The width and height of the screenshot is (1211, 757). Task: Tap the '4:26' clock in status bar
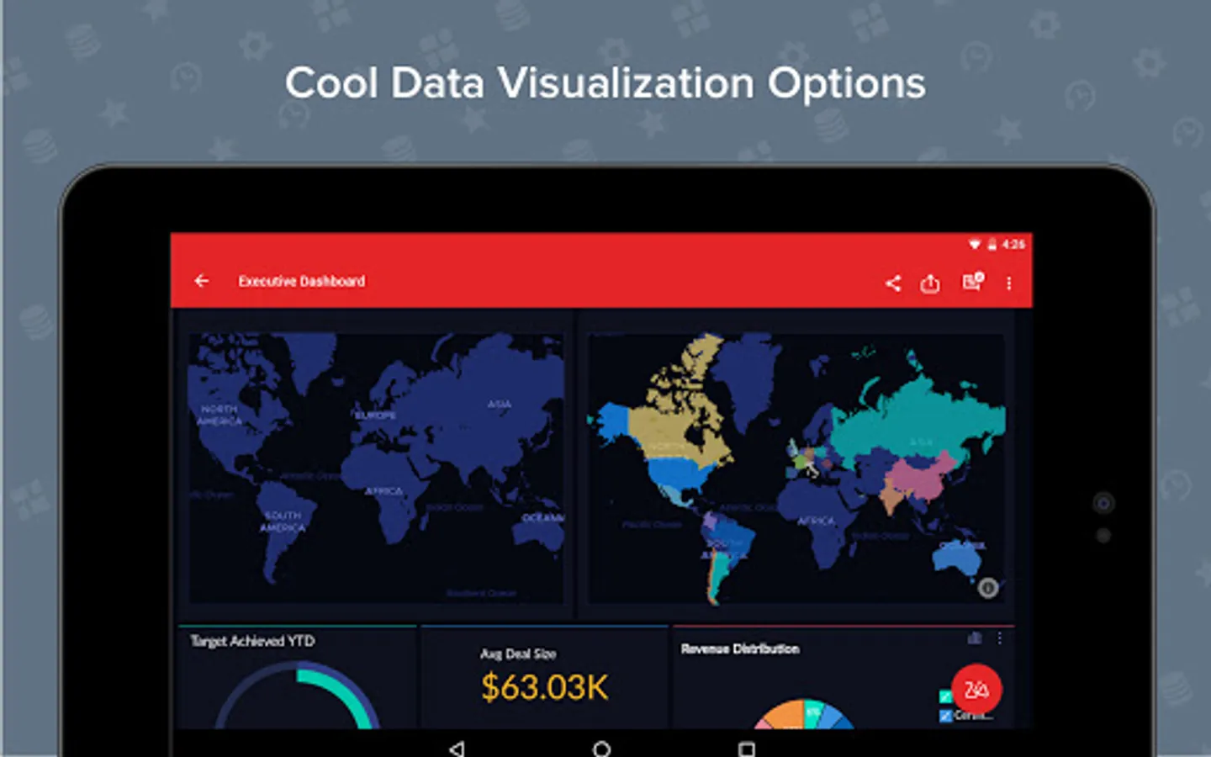pos(1013,245)
